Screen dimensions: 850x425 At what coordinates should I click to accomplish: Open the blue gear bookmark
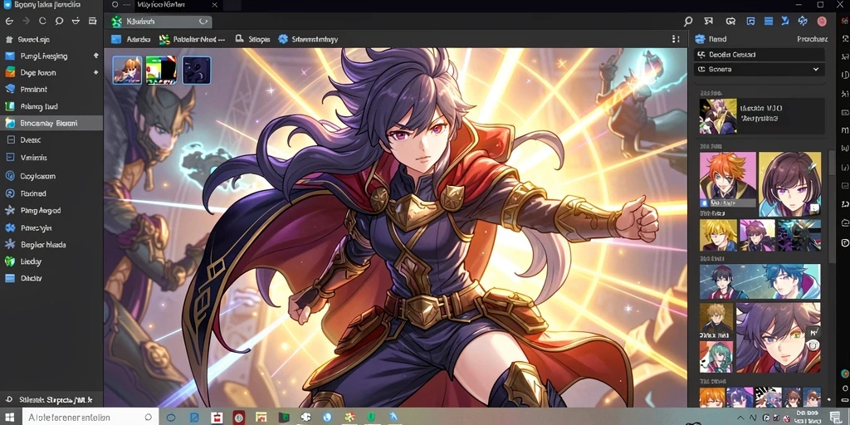point(308,40)
